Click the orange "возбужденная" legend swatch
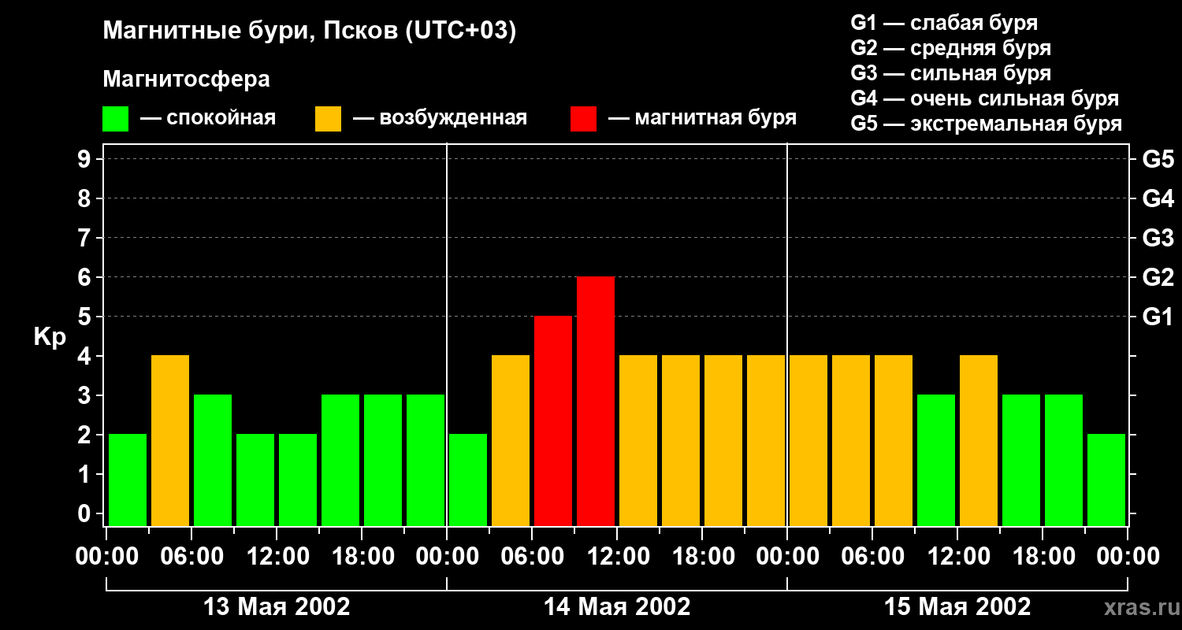1182x630 pixels. [328, 119]
